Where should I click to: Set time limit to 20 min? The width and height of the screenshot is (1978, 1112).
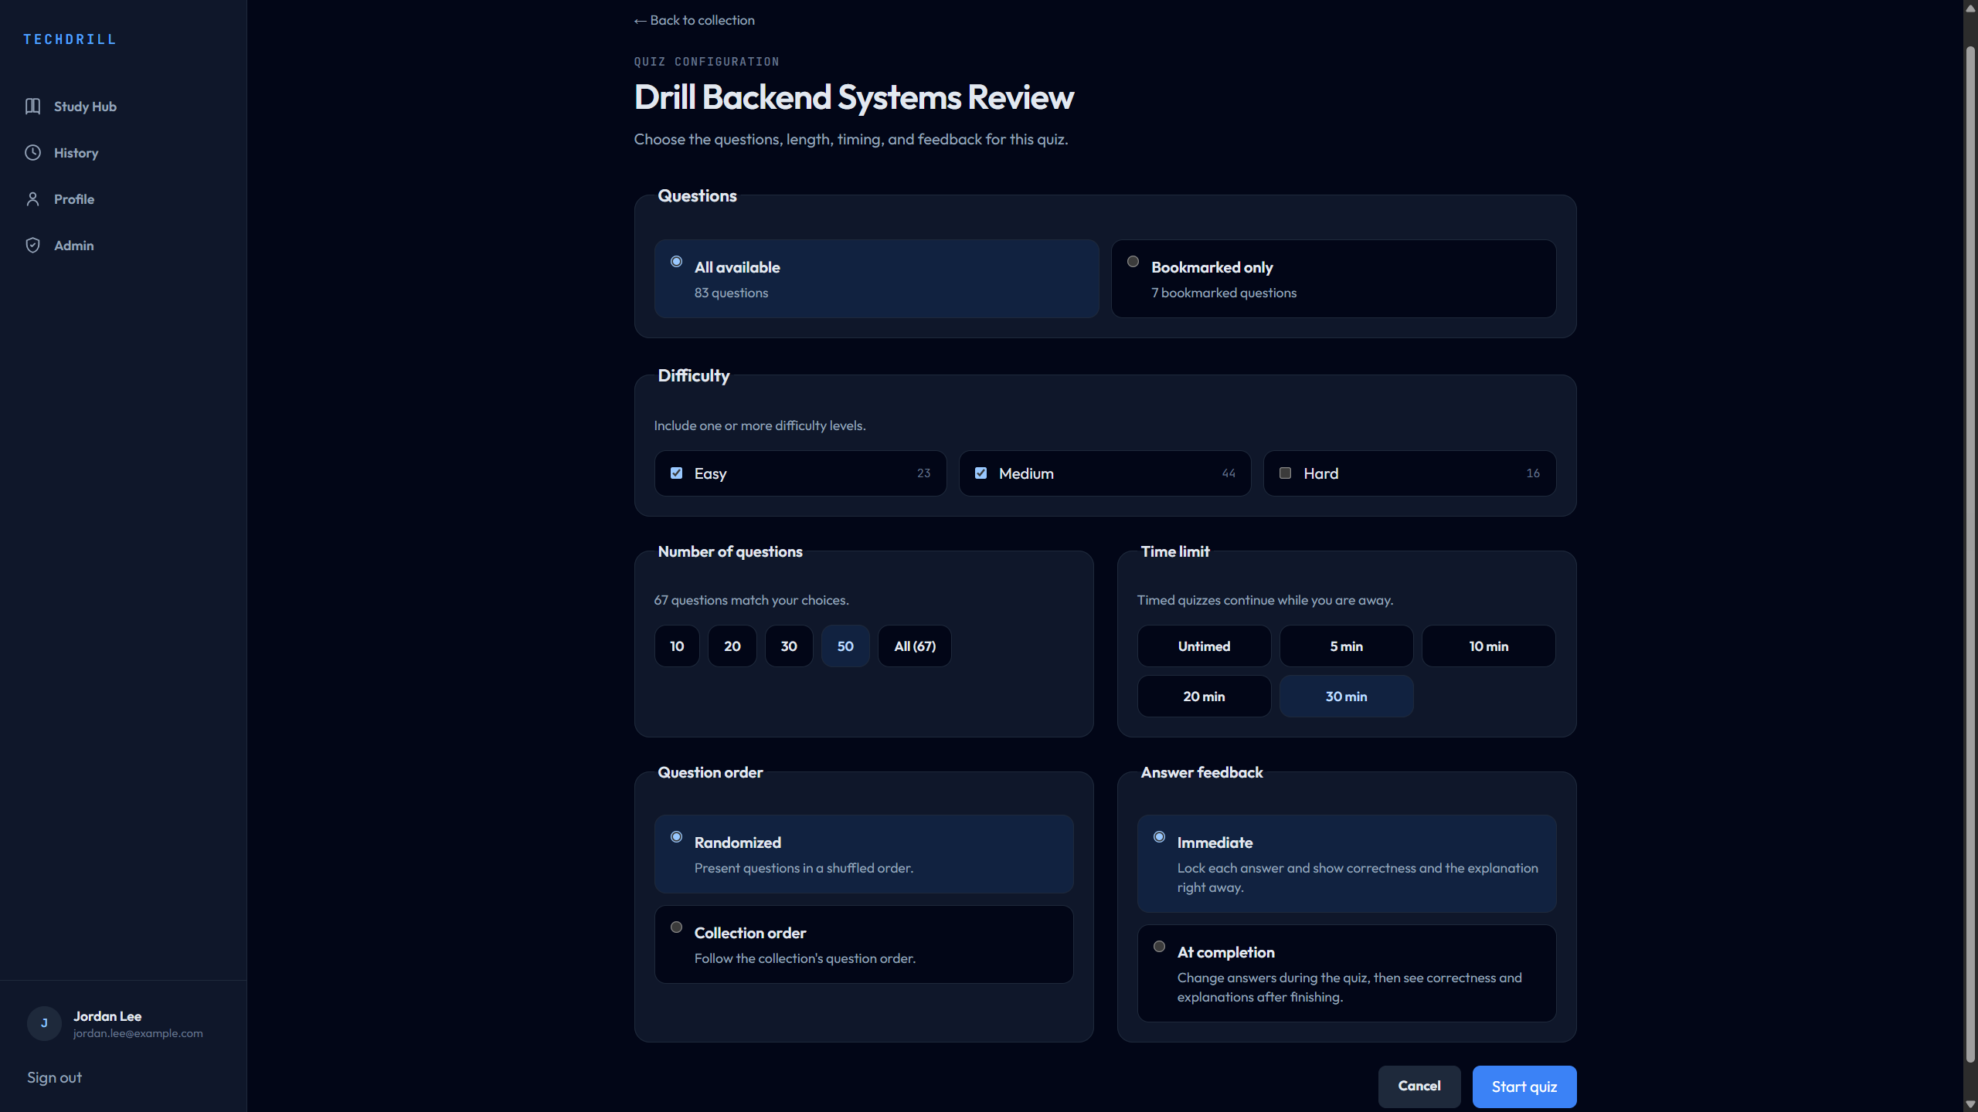[1204, 697]
